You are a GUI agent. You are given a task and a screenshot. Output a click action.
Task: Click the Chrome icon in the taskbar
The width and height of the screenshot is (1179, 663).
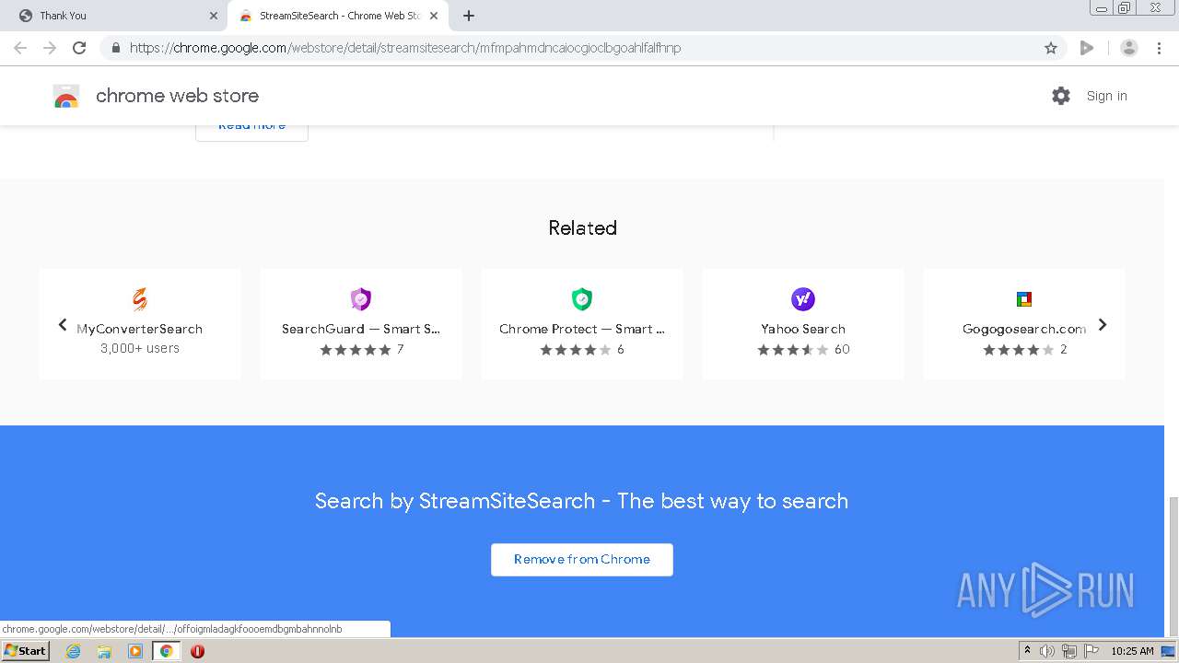(x=167, y=651)
